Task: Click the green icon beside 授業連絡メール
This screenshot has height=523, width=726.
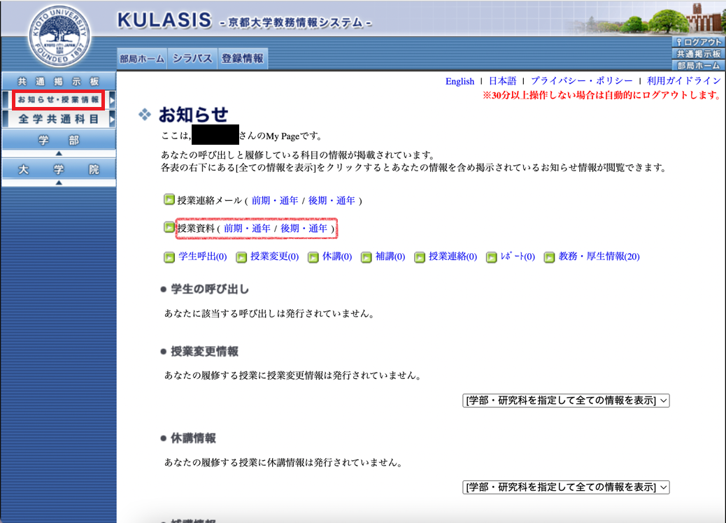Action: (x=168, y=199)
